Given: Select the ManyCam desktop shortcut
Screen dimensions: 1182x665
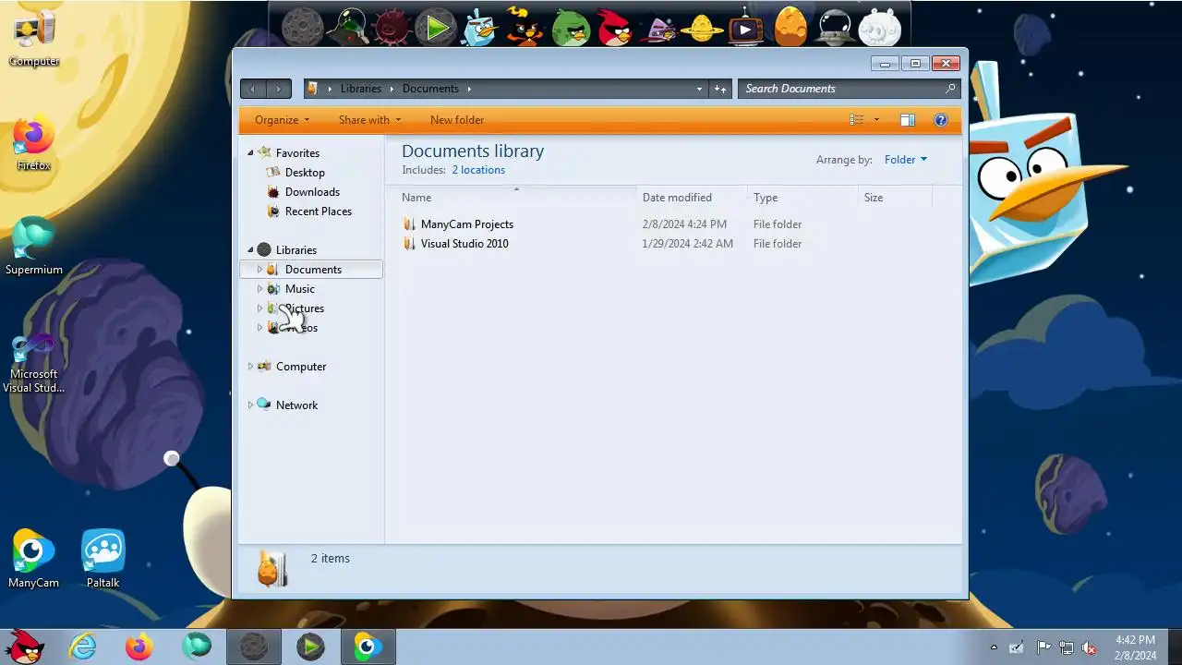Looking at the screenshot, I should [34, 559].
